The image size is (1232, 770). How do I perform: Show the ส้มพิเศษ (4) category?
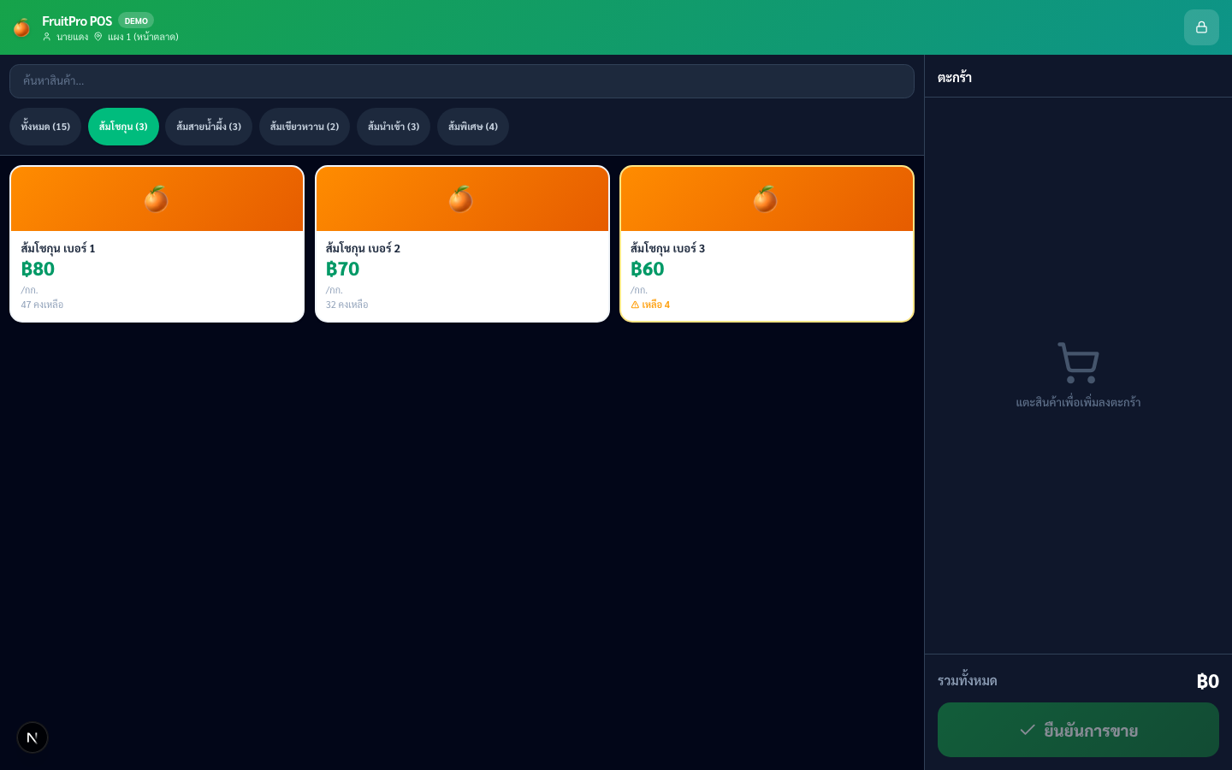coord(473,127)
